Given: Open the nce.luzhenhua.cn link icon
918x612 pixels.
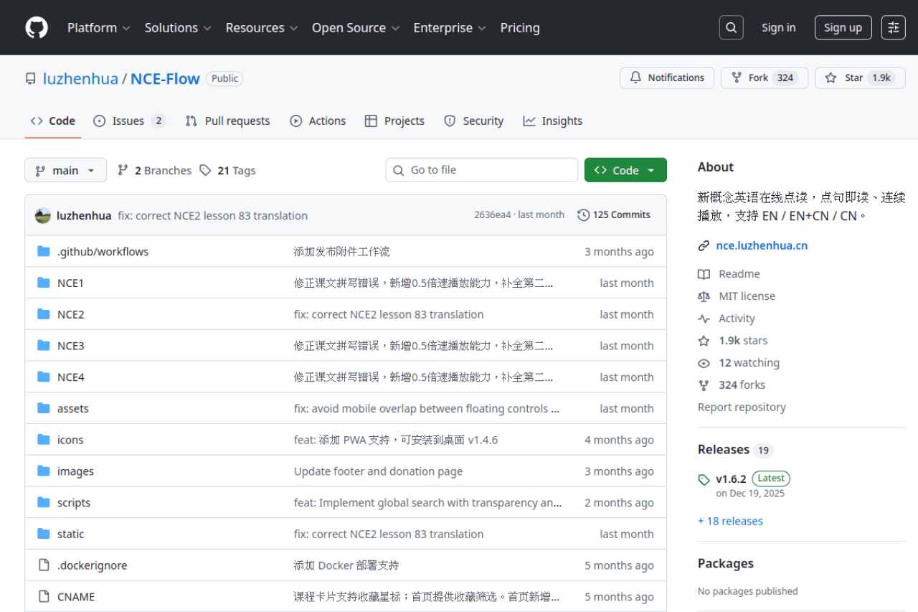Looking at the screenshot, I should pos(704,245).
